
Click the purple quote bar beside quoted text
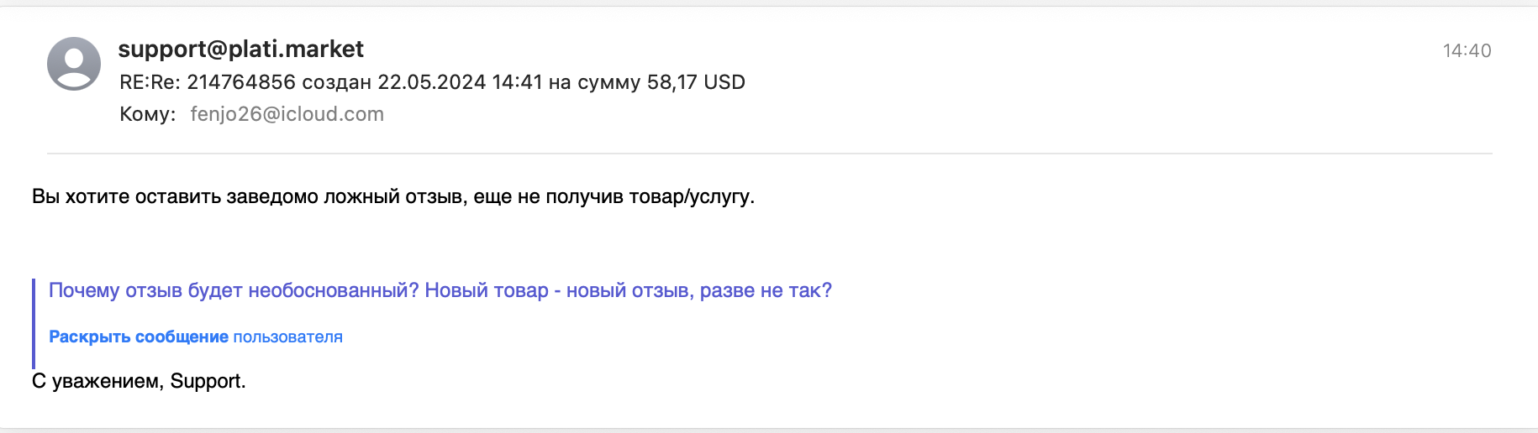(x=34, y=323)
